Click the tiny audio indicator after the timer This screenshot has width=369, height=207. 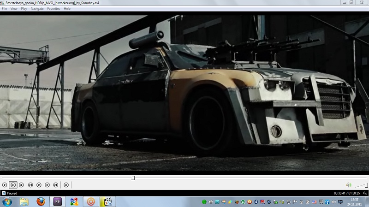pos(364,193)
